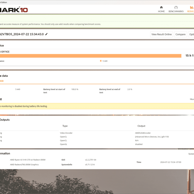The height and width of the screenshot is (194, 194).
Task: Click the 2.0 % battery end value
Action: [130, 89]
